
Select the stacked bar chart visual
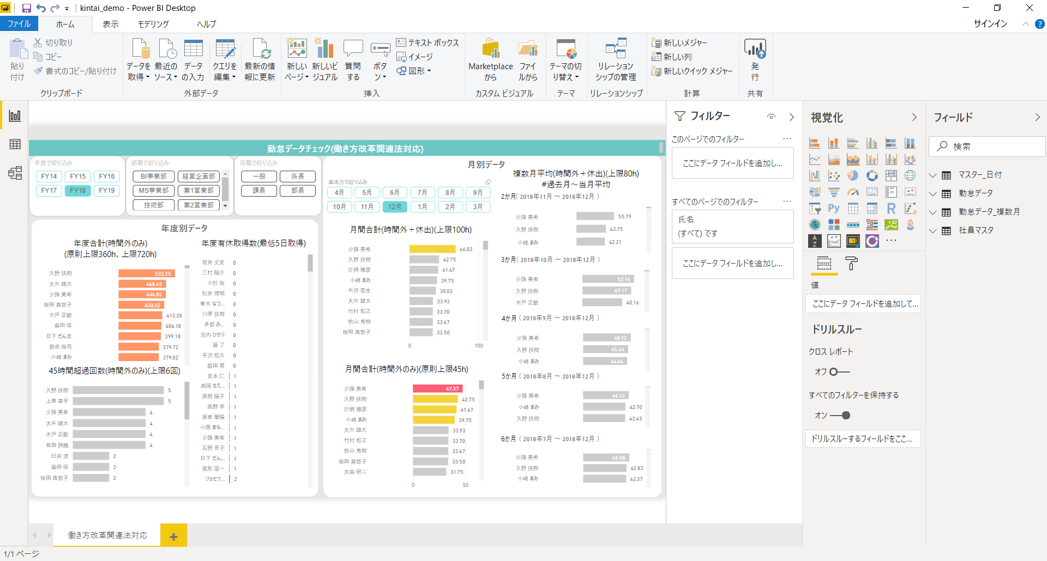point(815,143)
